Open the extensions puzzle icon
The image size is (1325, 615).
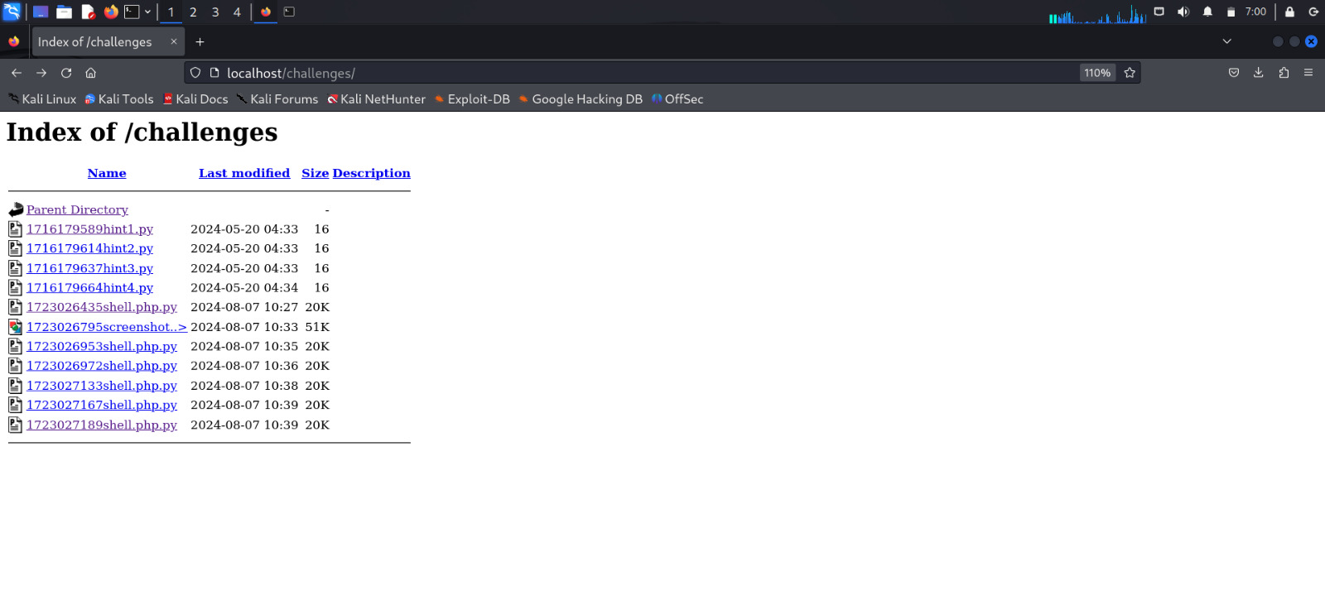pyautogui.click(x=1284, y=73)
